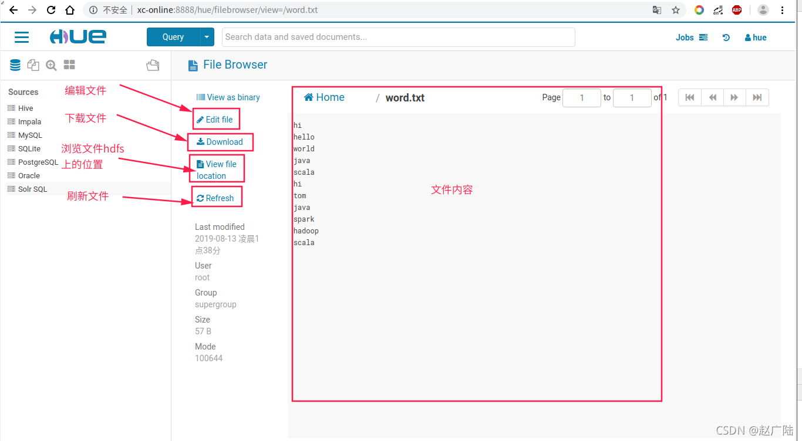The width and height of the screenshot is (802, 441).
Task: Click the 'tom' line in file content
Action: pyautogui.click(x=300, y=196)
